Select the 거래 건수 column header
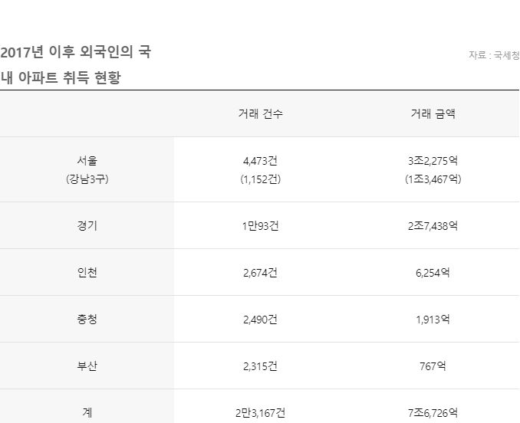 click(x=261, y=114)
